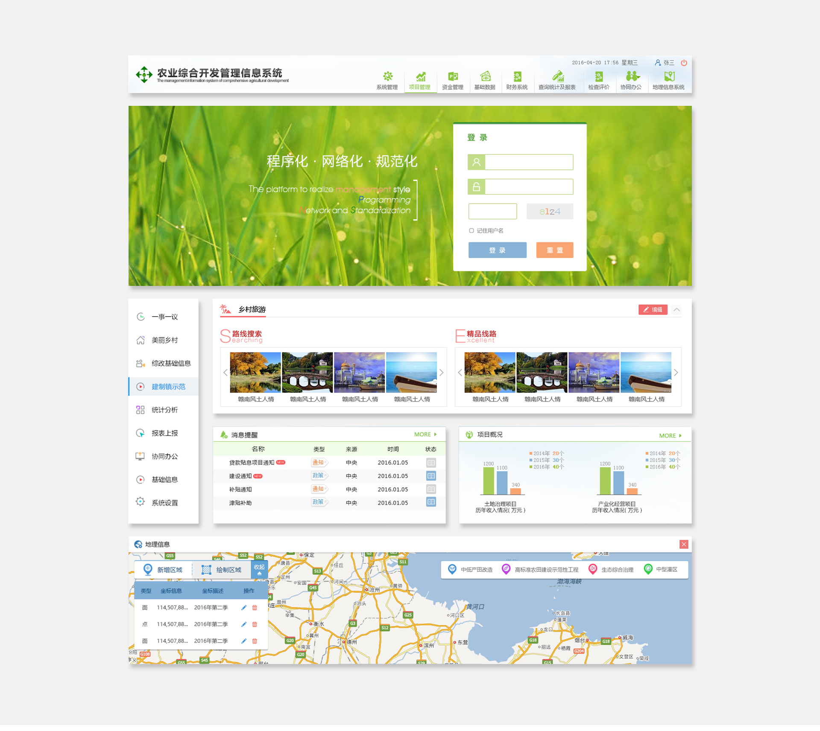Click the orange 重置 button
This screenshot has height=731, width=820.
click(554, 250)
